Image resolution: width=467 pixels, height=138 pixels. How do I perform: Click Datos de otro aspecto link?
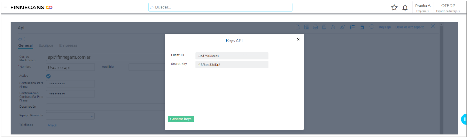[x=410, y=27]
